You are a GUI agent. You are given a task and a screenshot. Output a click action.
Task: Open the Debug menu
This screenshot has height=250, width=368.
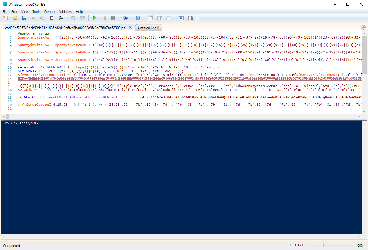tap(49, 12)
